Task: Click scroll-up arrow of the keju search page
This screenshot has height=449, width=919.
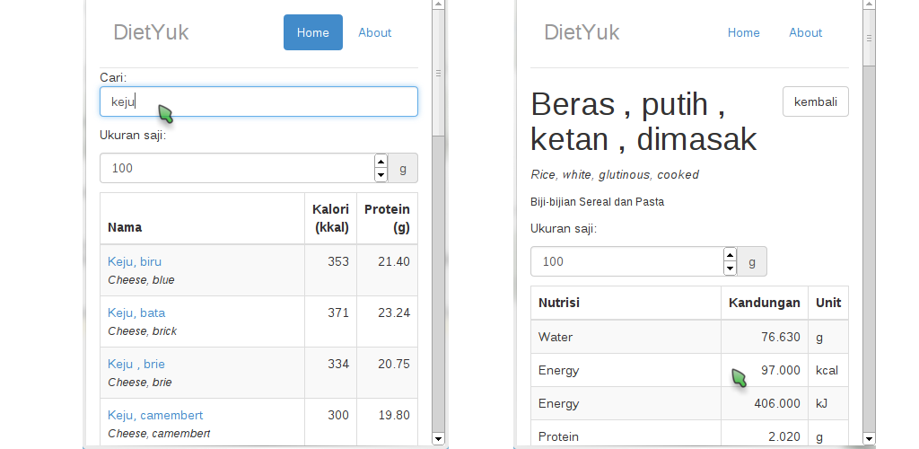Action: pos(438,5)
